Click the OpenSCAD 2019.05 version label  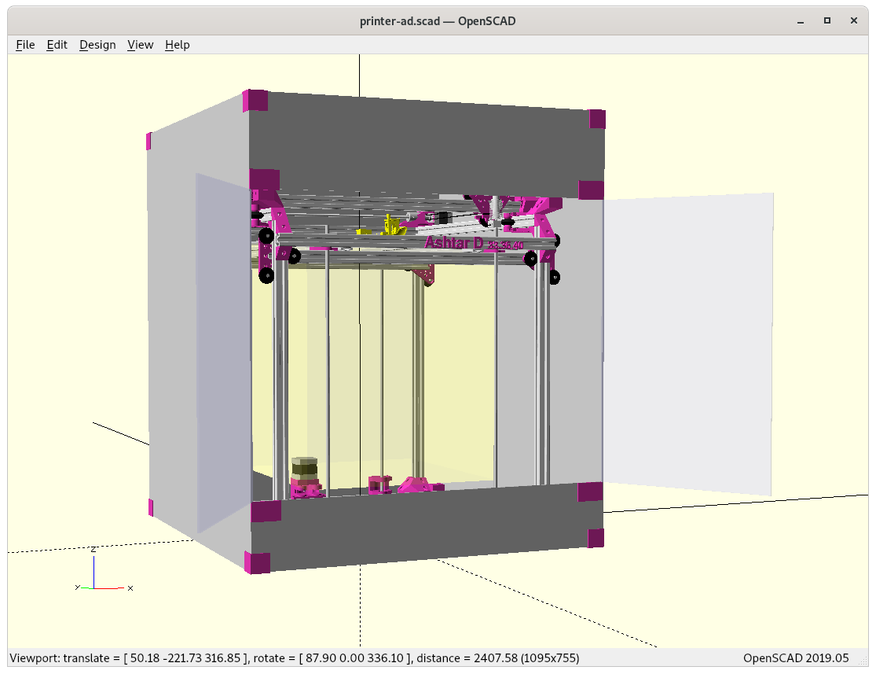[796, 657]
